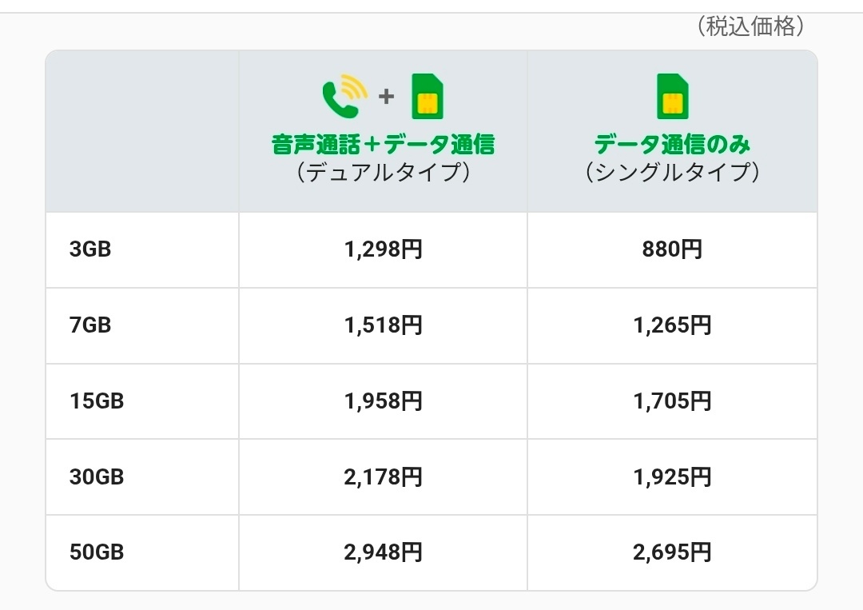The height and width of the screenshot is (610, 863).
Task: Click the plus sign between phone and SIM
Action: [387, 97]
